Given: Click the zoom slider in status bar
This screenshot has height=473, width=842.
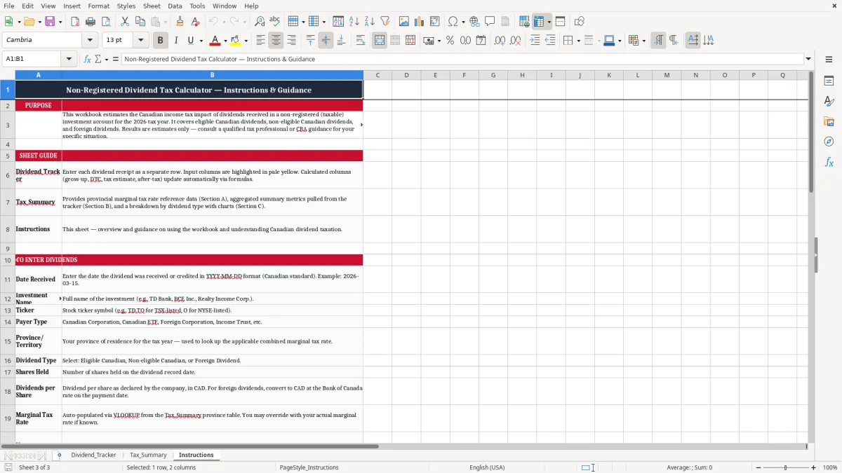Looking at the screenshot, I should point(786,467).
